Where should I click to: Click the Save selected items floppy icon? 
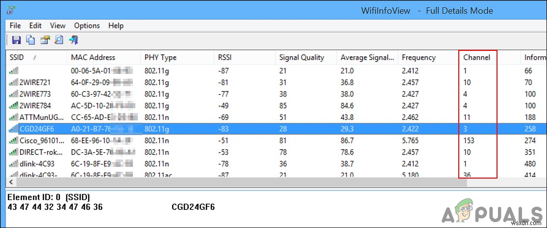click(x=16, y=40)
